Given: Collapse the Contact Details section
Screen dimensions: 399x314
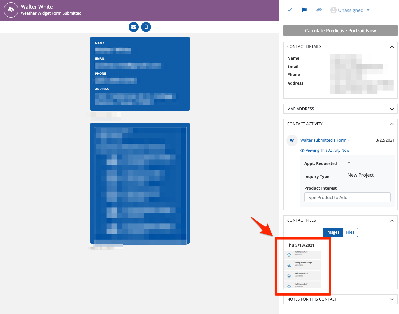Looking at the screenshot, I should point(392,47).
